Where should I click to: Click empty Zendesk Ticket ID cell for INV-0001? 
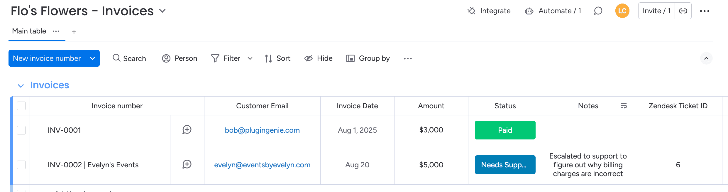pyautogui.click(x=678, y=130)
